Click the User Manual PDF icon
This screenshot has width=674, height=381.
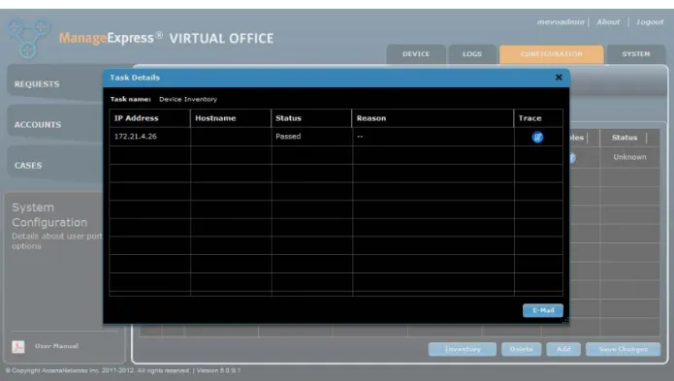tap(18, 346)
